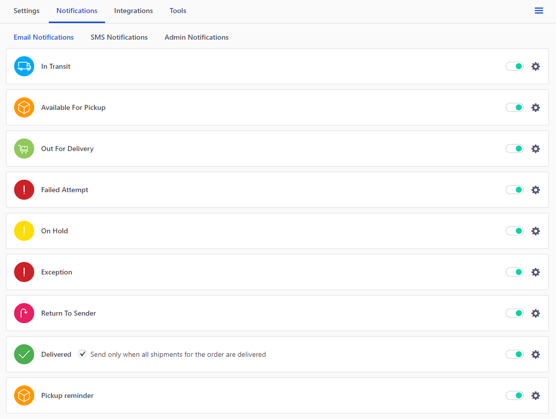Image resolution: width=556 pixels, height=419 pixels.
Task: Click the Pickup reminder package icon
Action: [x=24, y=395]
